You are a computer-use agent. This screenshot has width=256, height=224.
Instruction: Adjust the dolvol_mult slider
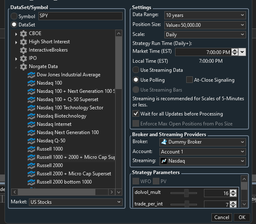[x=186, y=193]
